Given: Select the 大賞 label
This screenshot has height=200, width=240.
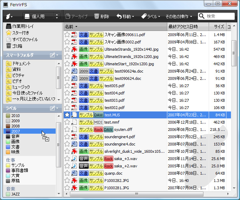Looking at the screenshot, I should coord(13,175).
